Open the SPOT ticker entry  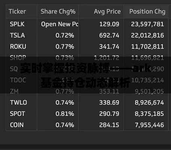click(18, 114)
